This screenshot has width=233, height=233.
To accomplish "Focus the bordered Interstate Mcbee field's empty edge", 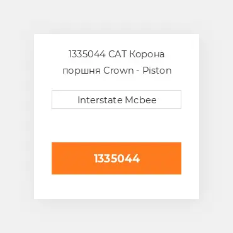I will point(63,99).
